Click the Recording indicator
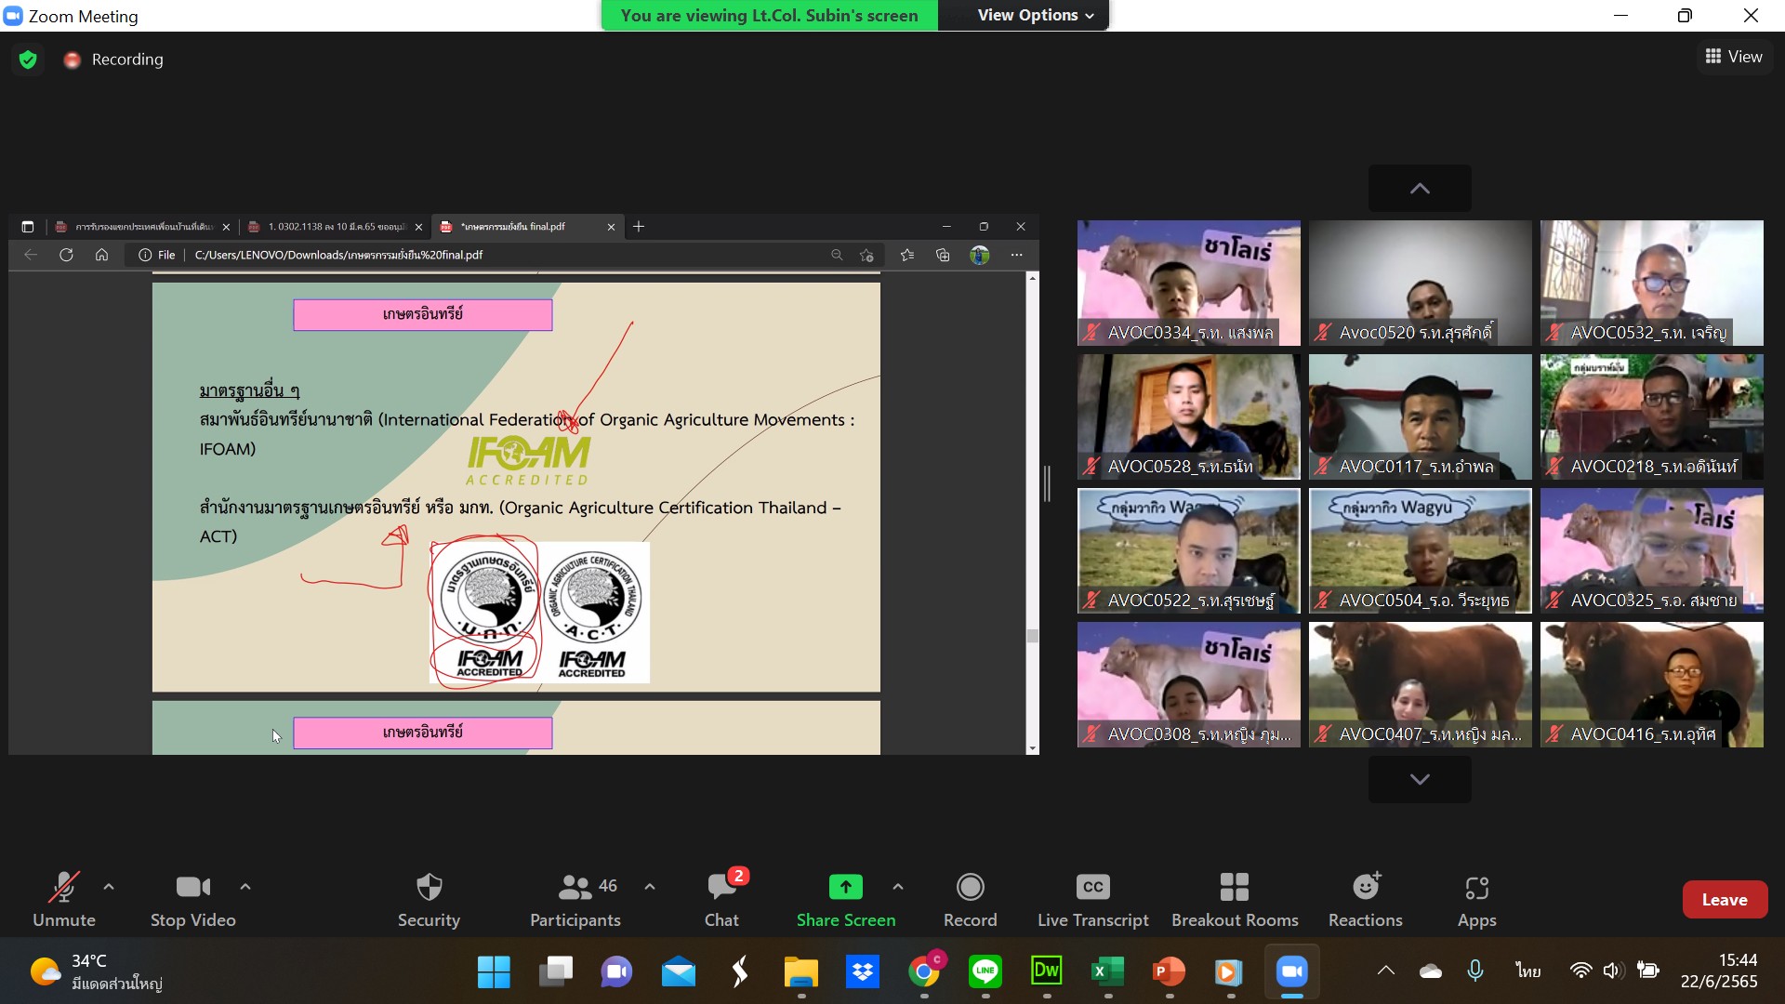The width and height of the screenshot is (1785, 1004). click(x=113, y=59)
